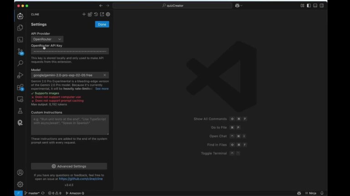Expand the API Provider OpenRouter dropdown
The height and width of the screenshot is (196, 350).
pyautogui.click(x=47, y=39)
